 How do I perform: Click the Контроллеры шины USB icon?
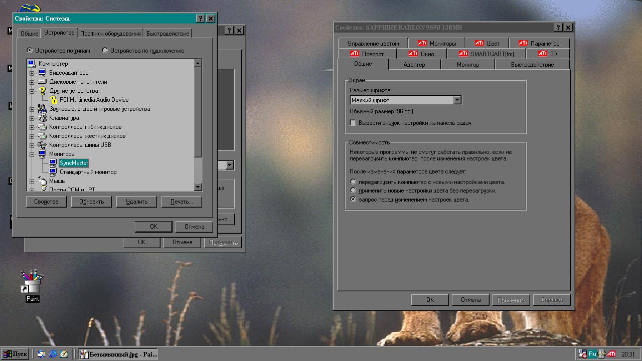(x=42, y=145)
